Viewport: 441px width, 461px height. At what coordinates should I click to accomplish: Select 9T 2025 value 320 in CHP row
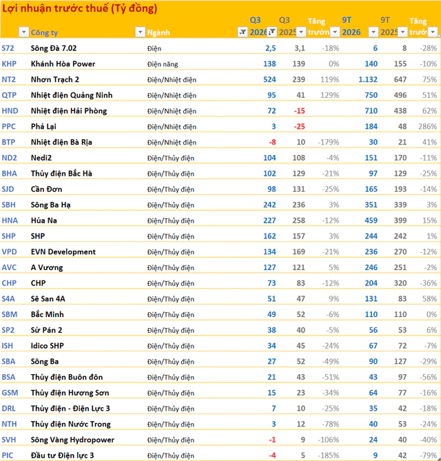tap(400, 283)
